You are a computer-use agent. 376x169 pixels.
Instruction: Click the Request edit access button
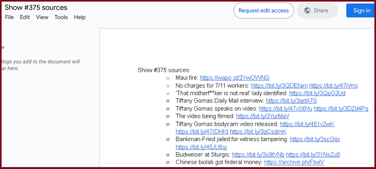point(264,10)
